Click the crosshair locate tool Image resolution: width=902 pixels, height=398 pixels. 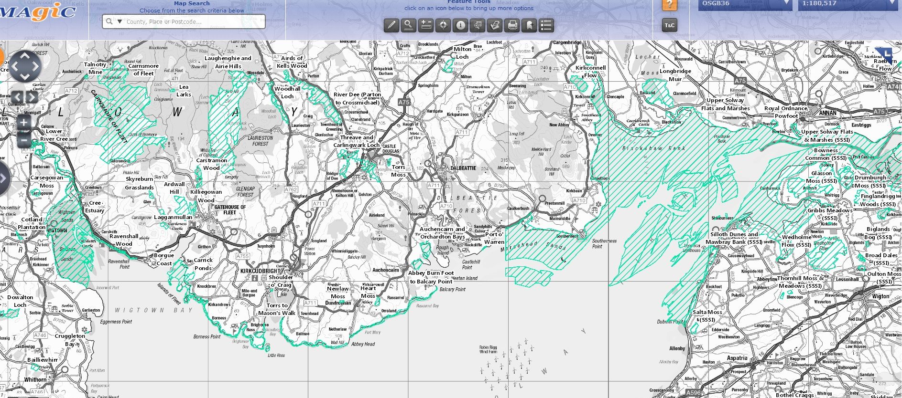coord(443,25)
